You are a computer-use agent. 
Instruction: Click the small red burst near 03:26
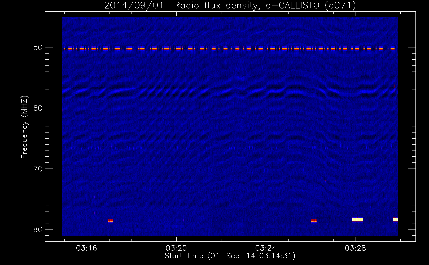pyautogui.click(x=314, y=221)
